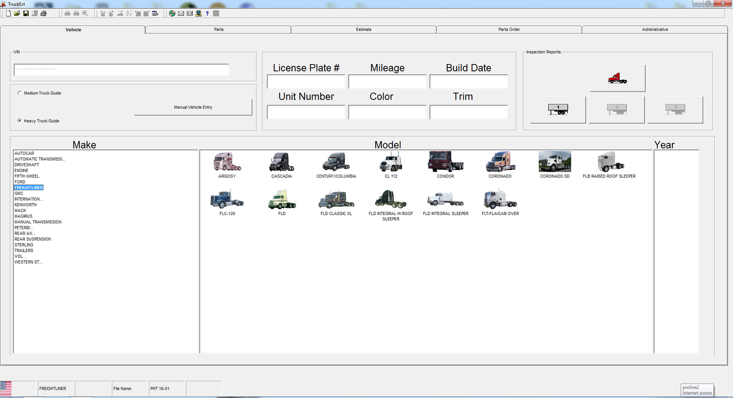The image size is (733, 398).
Task: Click trailer 1 inspection report button
Action: point(558,110)
